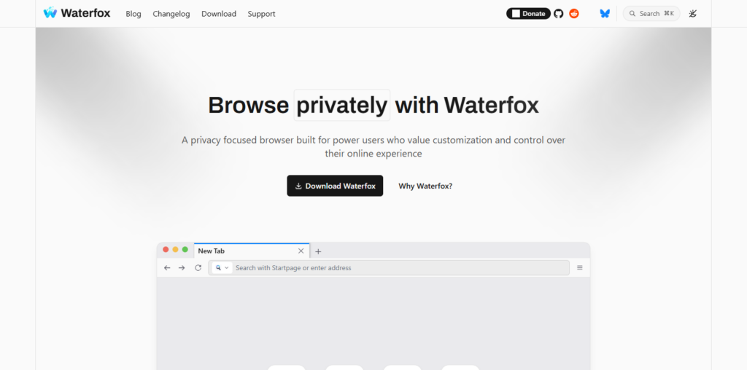This screenshot has height=370, width=747.
Task: Open the hamburger menu in the mockup browser
Action: point(580,268)
